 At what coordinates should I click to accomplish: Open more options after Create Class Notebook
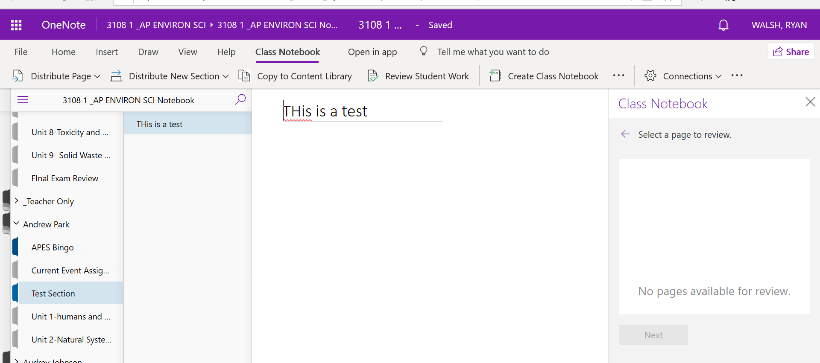point(618,76)
